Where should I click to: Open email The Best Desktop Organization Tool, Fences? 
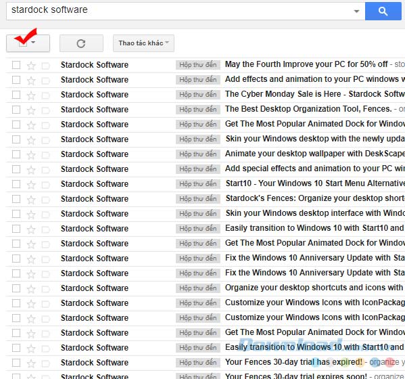coord(308,109)
